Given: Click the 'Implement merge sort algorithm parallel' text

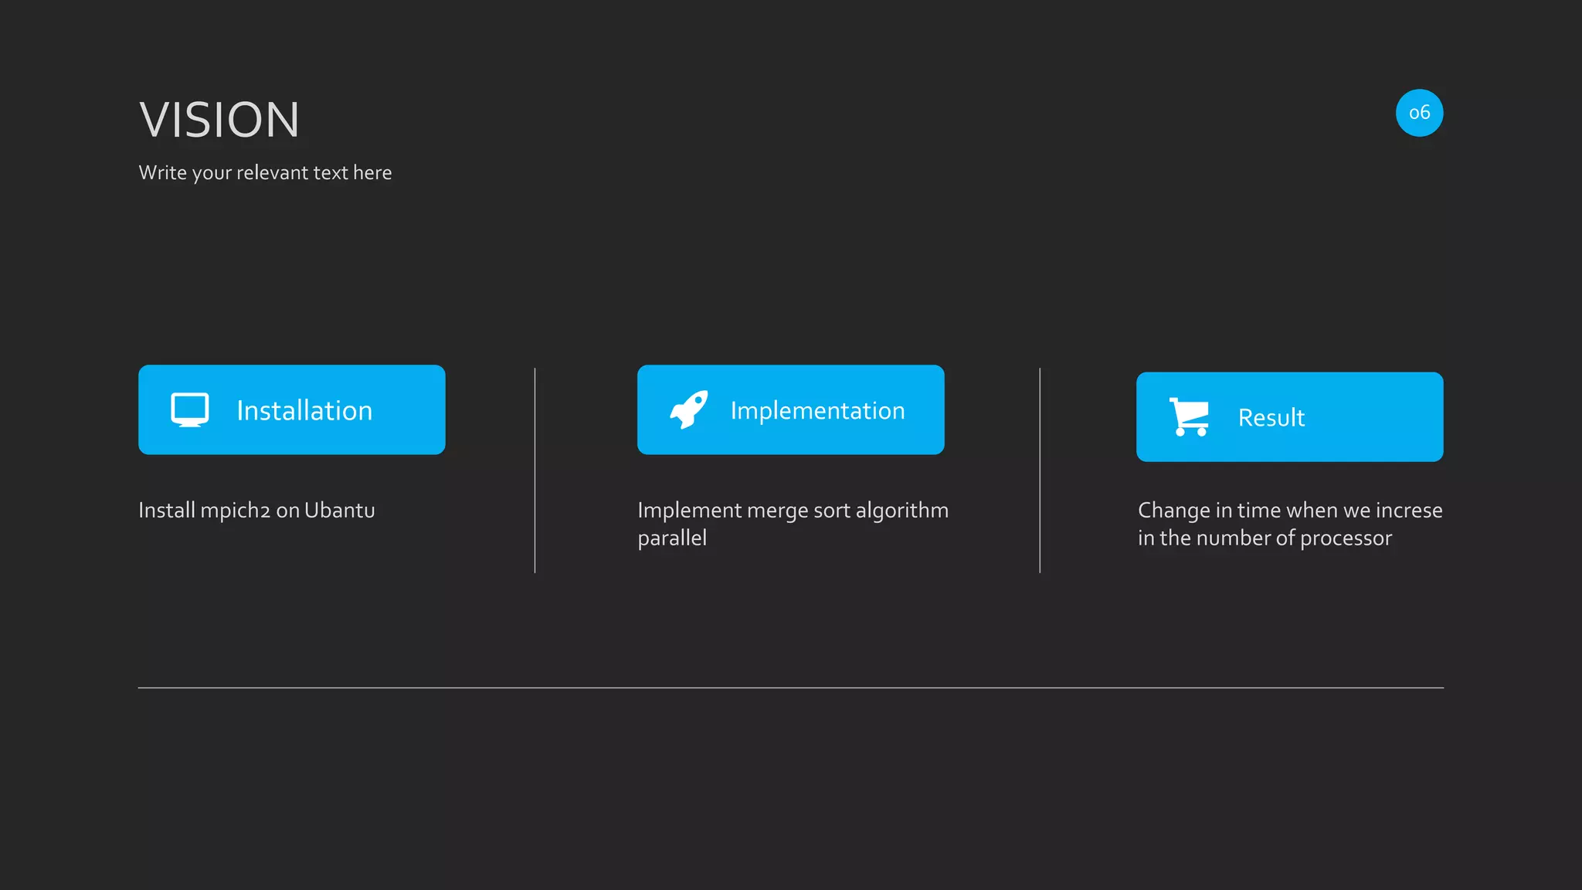Looking at the screenshot, I should (793, 524).
